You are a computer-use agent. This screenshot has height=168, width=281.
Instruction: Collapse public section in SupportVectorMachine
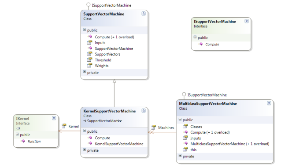click(x=85, y=30)
